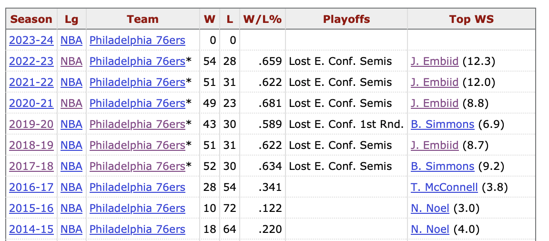Open the 2022-23 season link
This screenshot has height=241, width=549.
pyautogui.click(x=31, y=62)
